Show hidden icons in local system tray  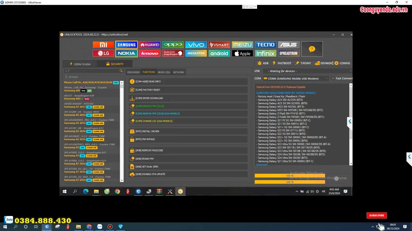click(x=373, y=227)
